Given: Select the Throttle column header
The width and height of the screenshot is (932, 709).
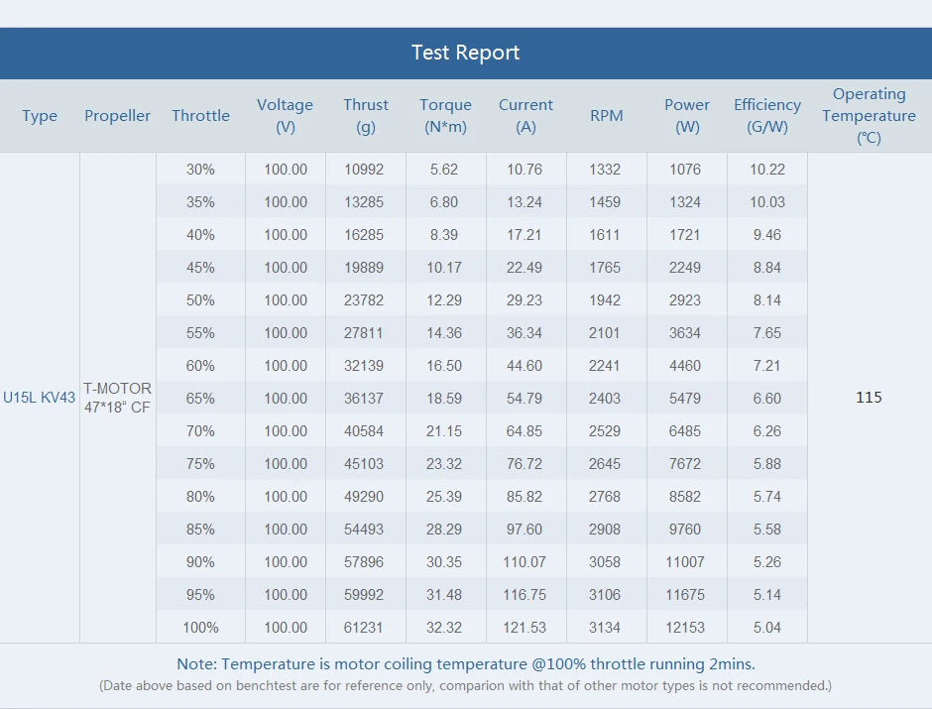Looking at the screenshot, I should tap(200, 115).
